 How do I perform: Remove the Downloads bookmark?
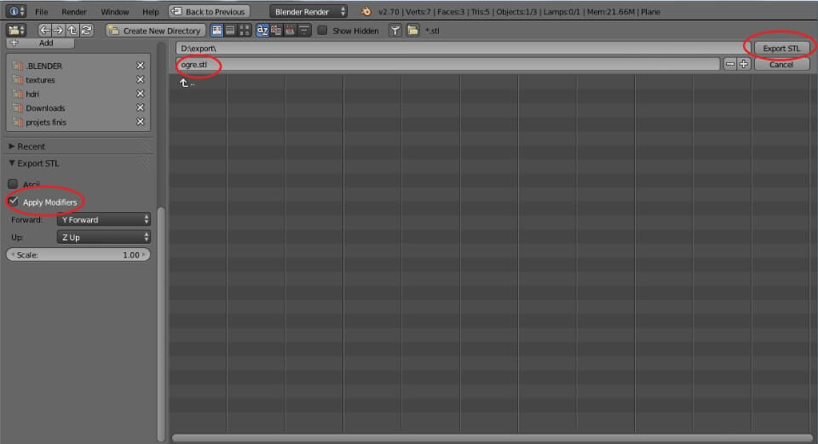tap(140, 107)
